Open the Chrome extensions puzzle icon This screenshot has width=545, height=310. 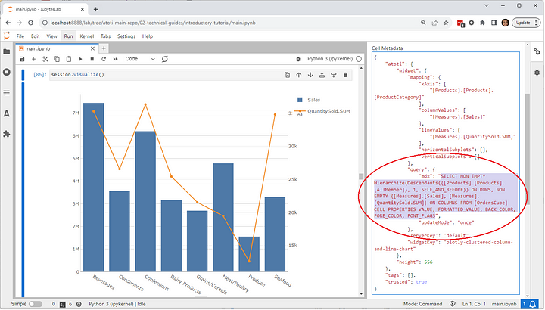482,23
